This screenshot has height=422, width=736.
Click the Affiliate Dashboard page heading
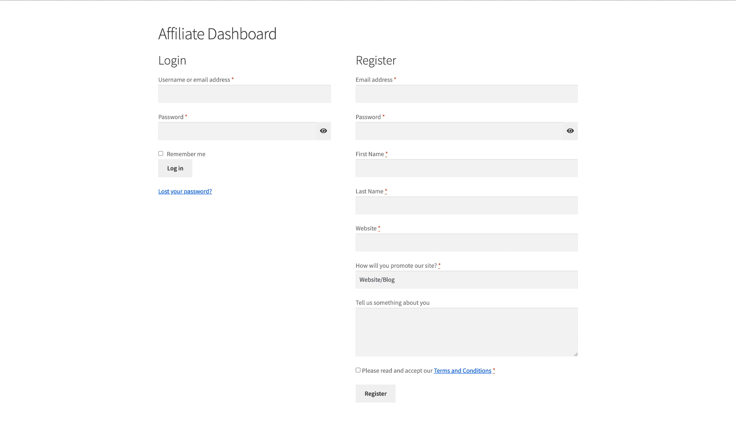[x=217, y=34]
